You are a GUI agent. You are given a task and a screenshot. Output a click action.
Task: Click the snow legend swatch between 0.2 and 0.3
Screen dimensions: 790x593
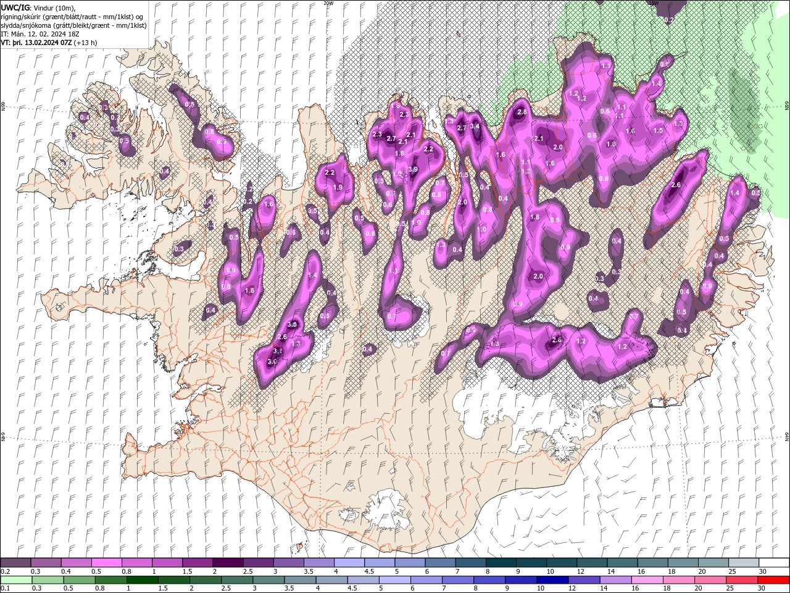pos(16,562)
